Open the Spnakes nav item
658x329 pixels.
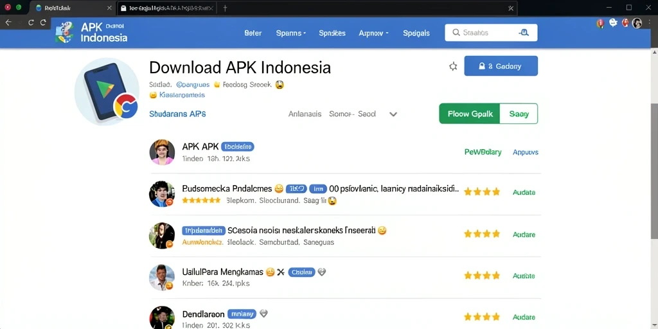(x=332, y=33)
